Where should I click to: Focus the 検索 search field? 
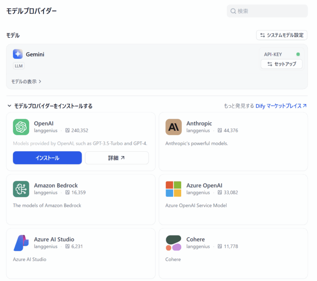click(x=267, y=11)
